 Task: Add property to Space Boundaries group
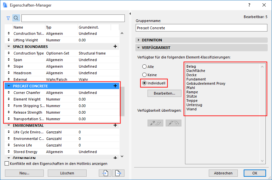tap(115, 46)
